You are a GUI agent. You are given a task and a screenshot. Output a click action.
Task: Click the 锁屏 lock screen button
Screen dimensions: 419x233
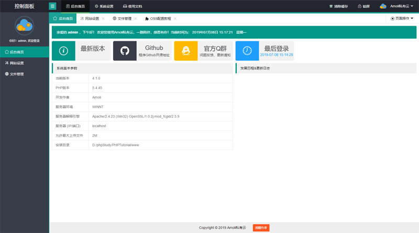(x=363, y=6)
